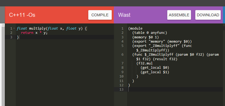Click the left panel vertical scrollbar

coord(3,65)
